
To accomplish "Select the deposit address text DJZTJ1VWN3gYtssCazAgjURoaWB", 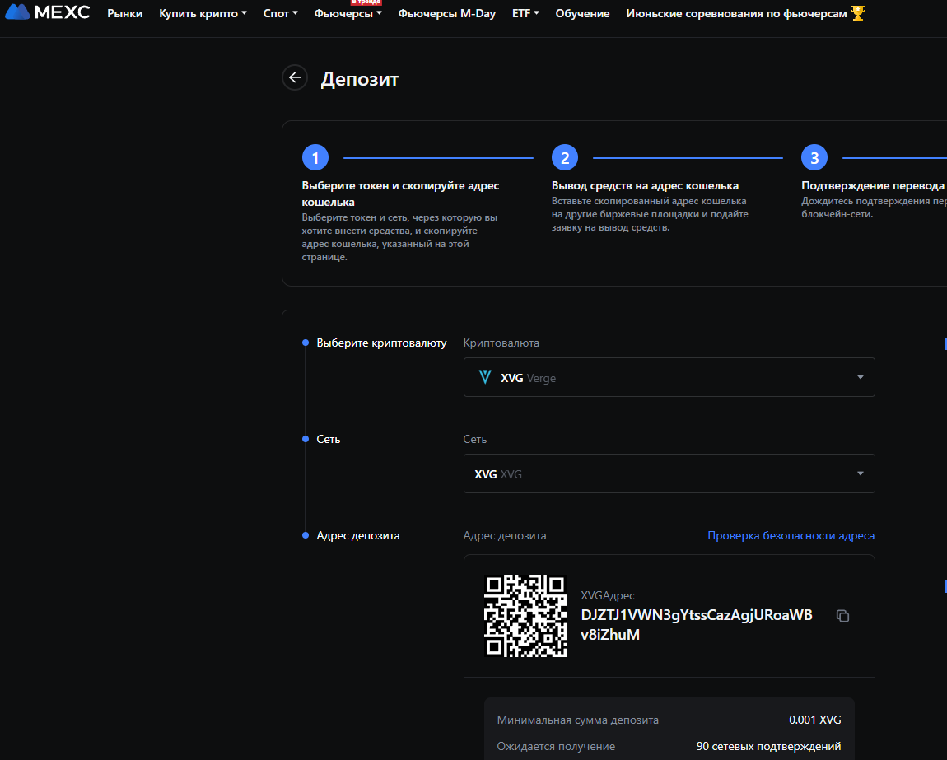I will pyautogui.click(x=697, y=615).
